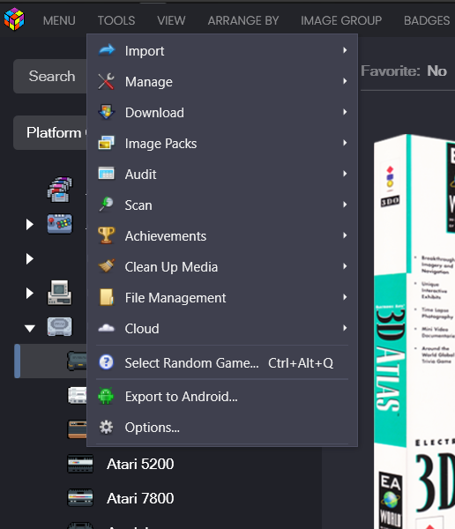Choose Audit from the Tools menu

[x=222, y=174]
